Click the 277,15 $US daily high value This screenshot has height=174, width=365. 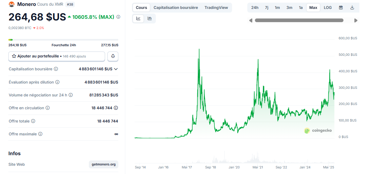(x=110, y=45)
